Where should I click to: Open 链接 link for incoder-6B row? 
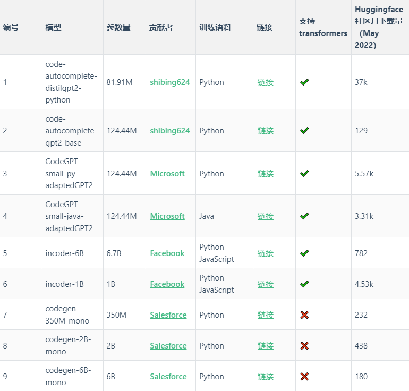[x=265, y=253]
